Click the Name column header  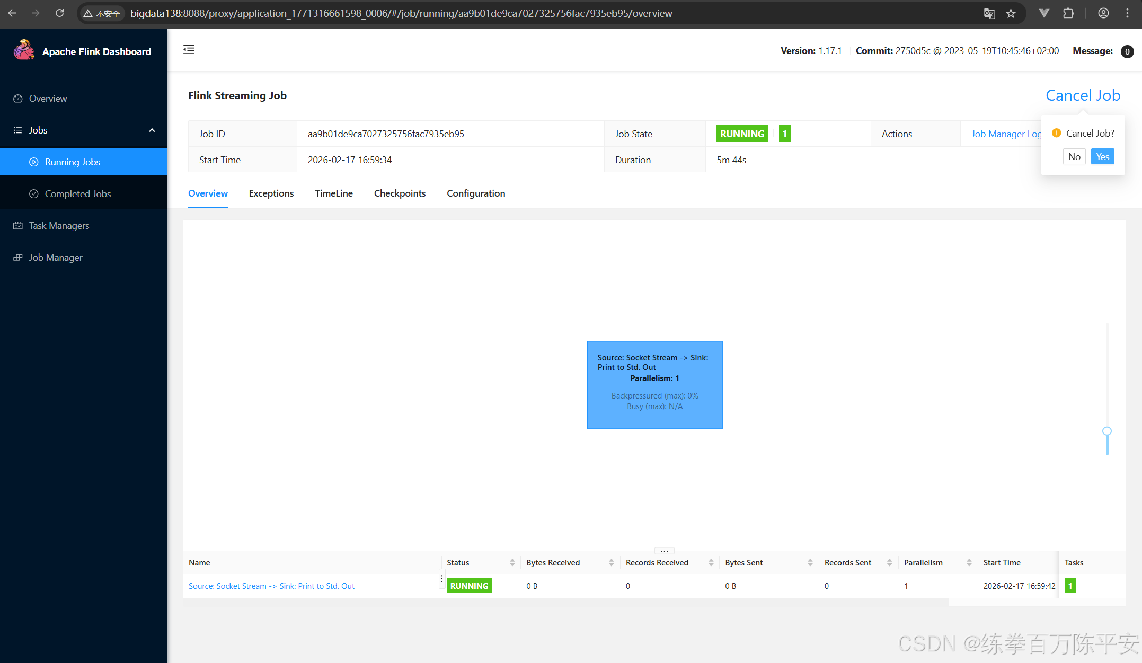pos(199,563)
